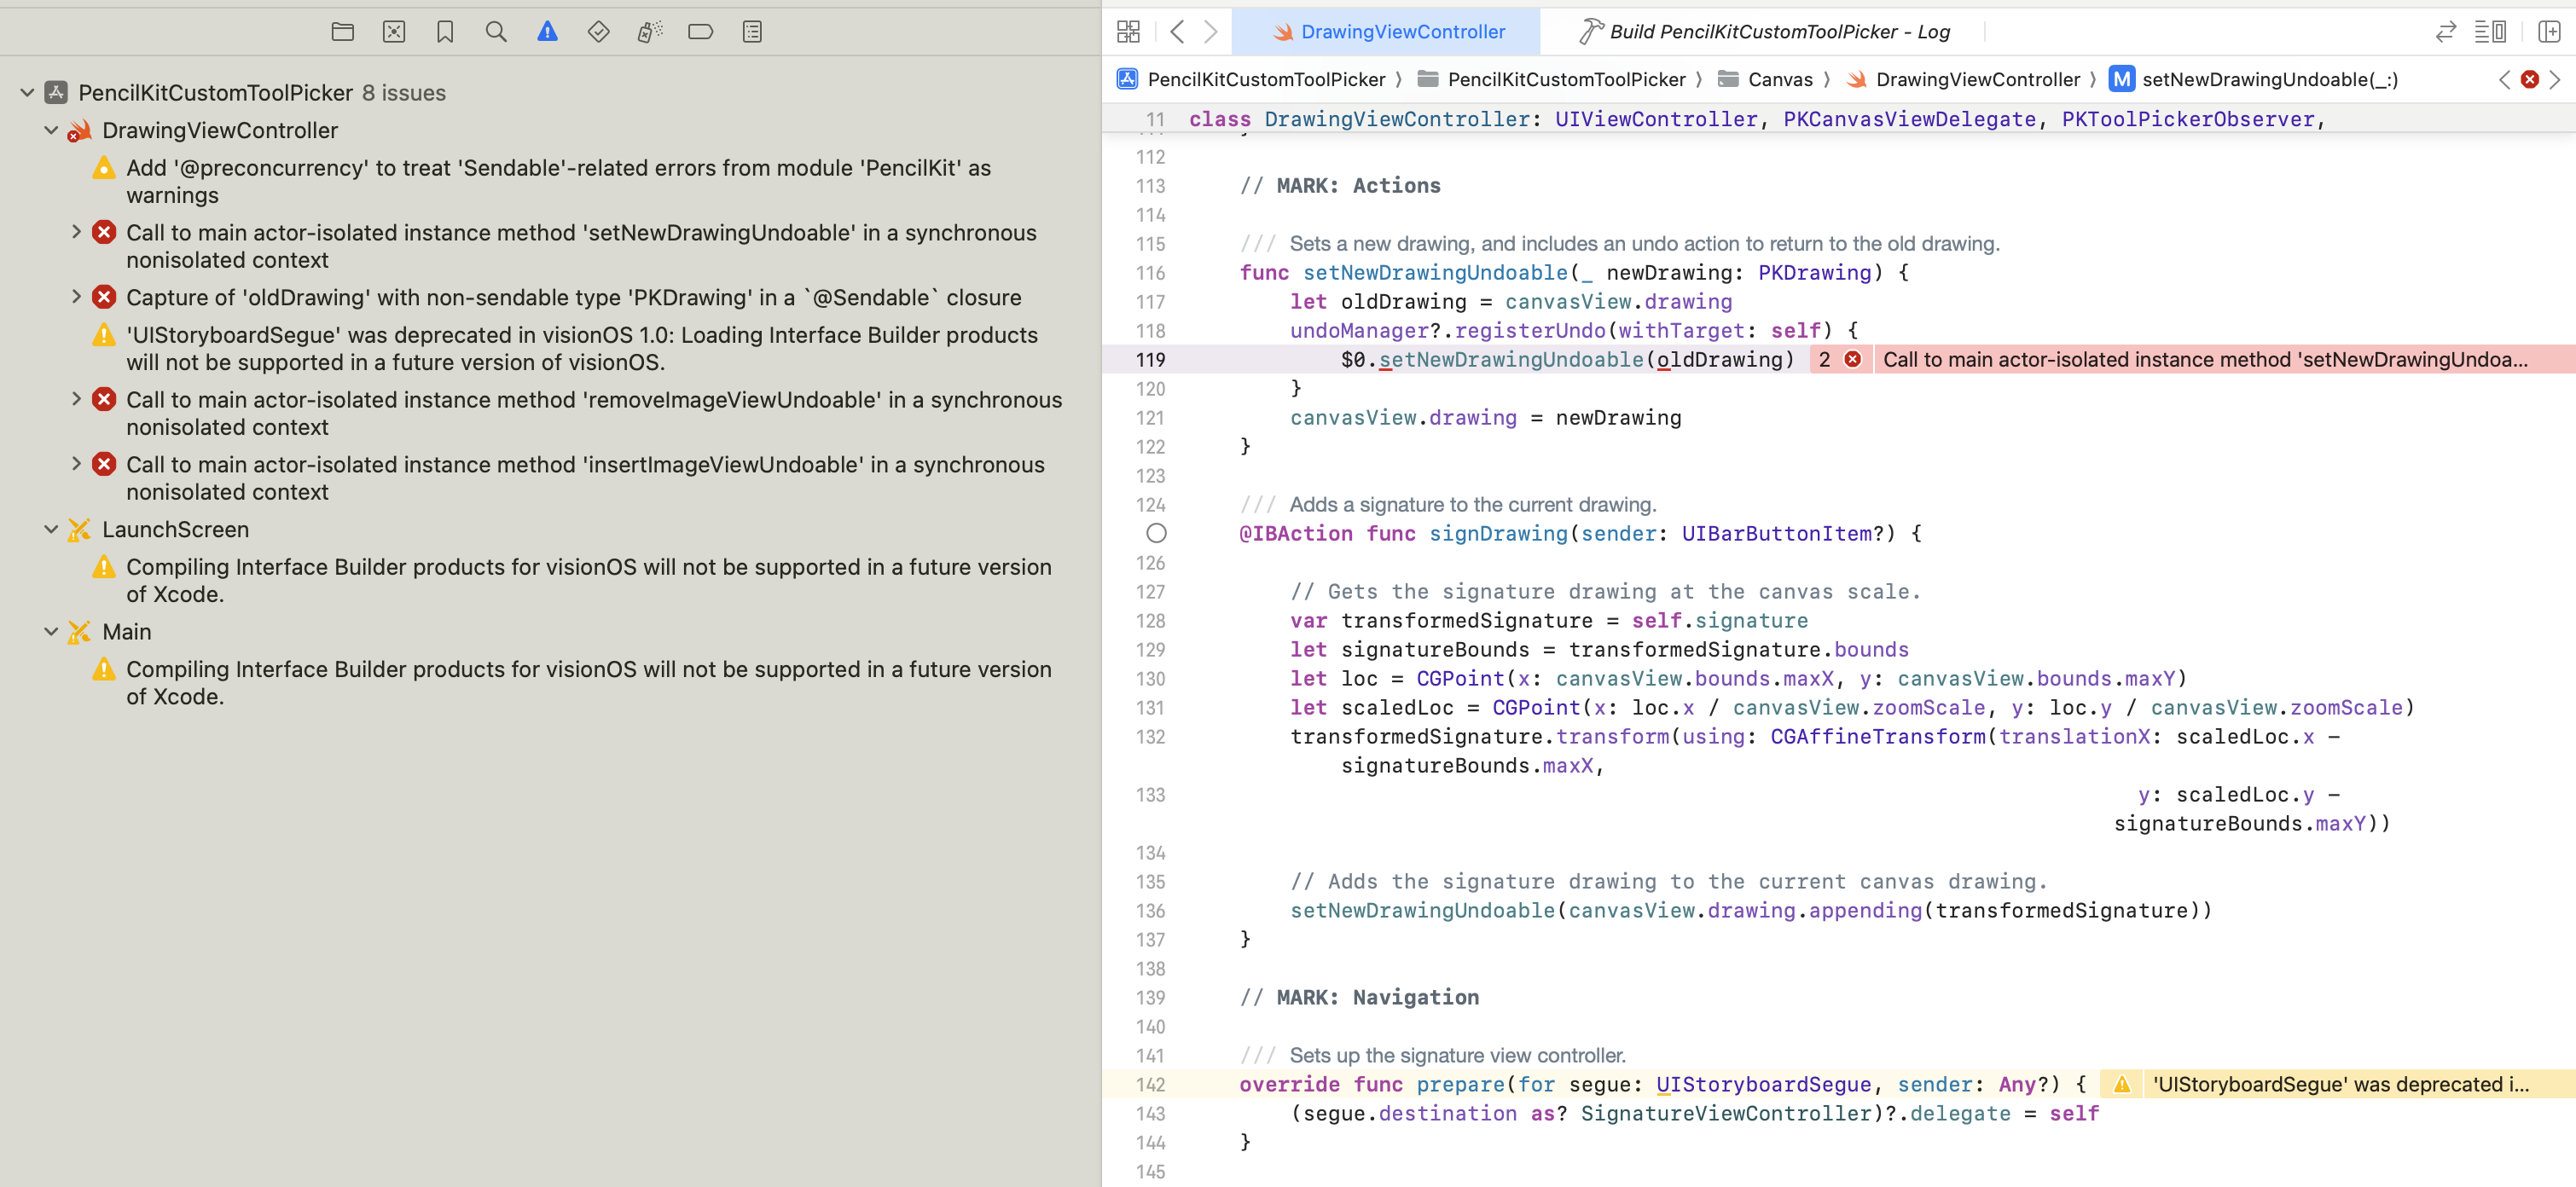Click line number 136 in gutter
The height and width of the screenshot is (1187, 2576).
1150,910
